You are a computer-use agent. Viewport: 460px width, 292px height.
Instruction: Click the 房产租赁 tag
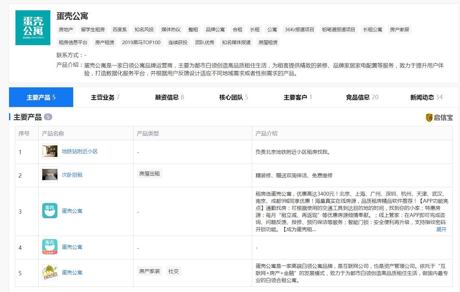point(105,42)
